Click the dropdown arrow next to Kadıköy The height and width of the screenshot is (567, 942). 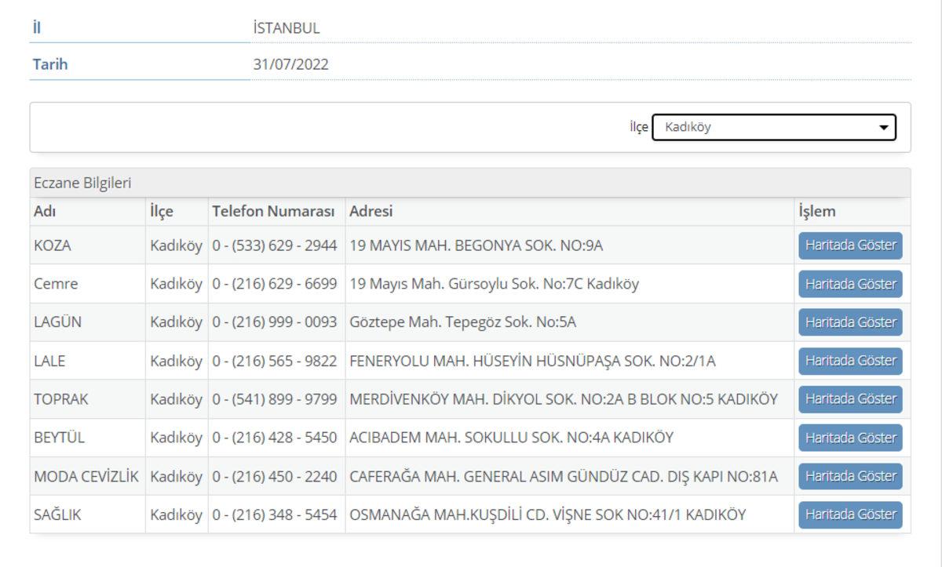point(884,126)
